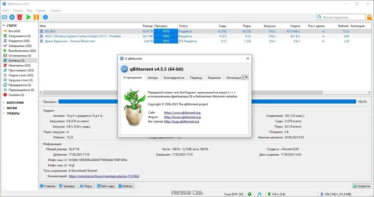Click the green connection status globe icon
This screenshot has height=197, width=374.
click(x=249, y=194)
